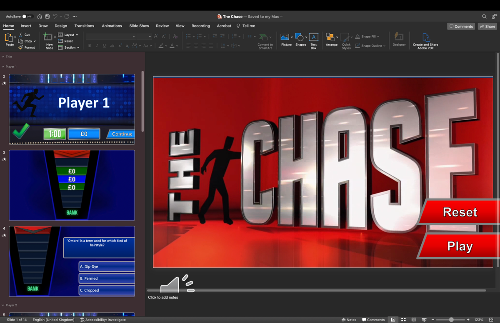Click the red Play button on slide
The image size is (500, 323).
pos(460,246)
